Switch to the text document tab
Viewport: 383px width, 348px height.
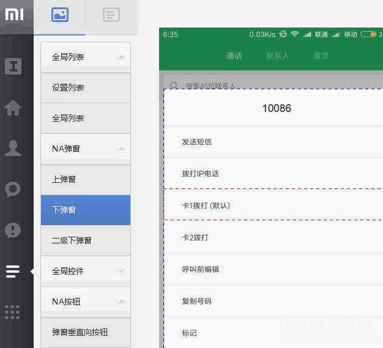111,15
